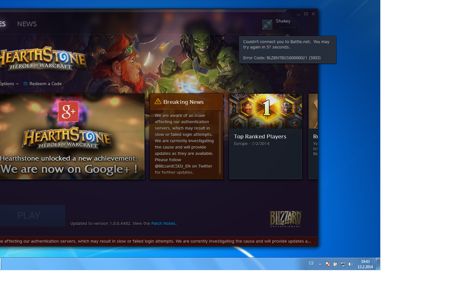
Task: Click the Breaking News scrollbar
Action: pos(220,142)
